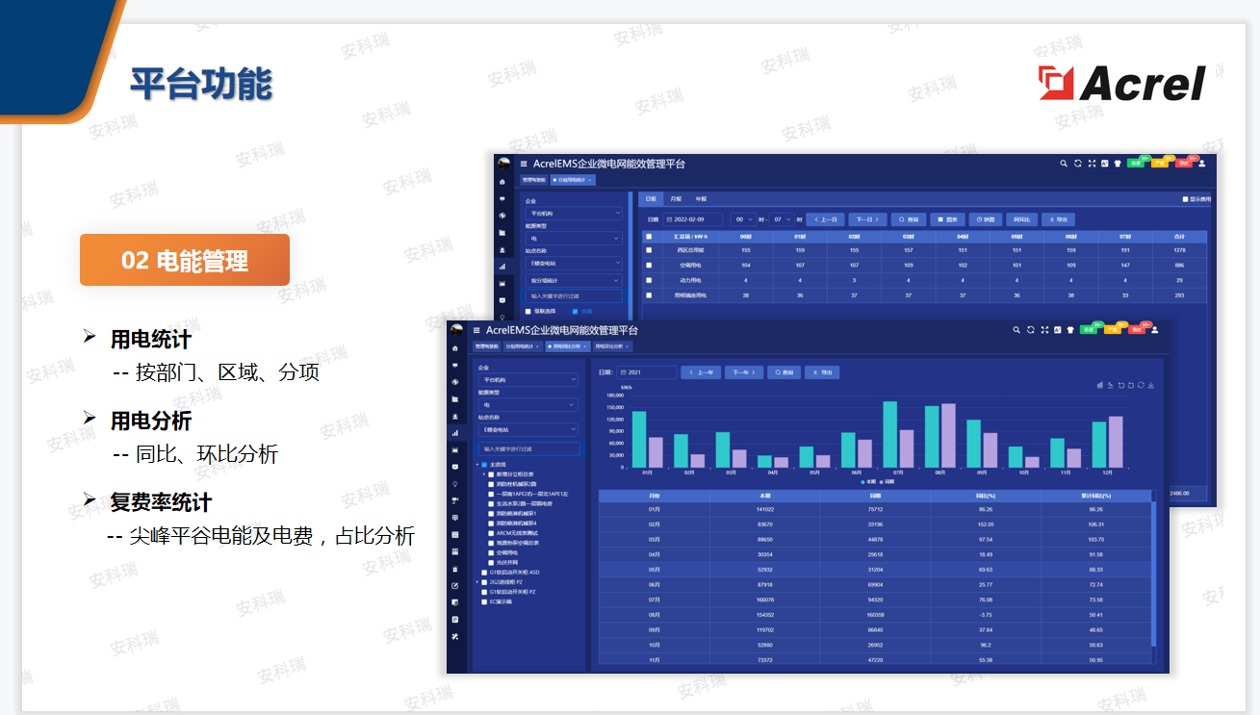Click the 下一年 button

tap(744, 372)
